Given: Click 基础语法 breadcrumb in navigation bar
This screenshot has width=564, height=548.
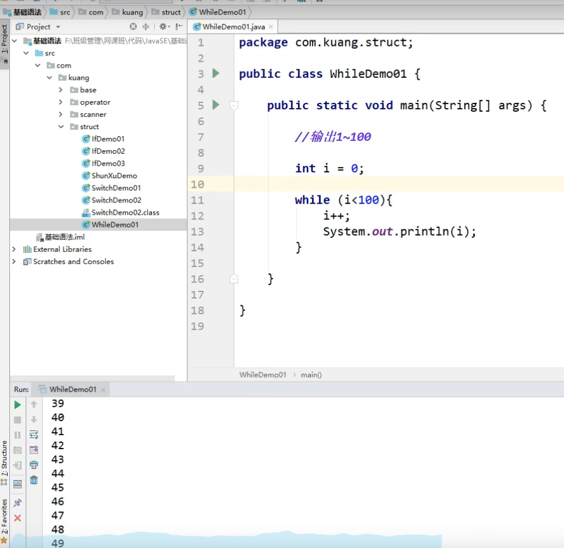Looking at the screenshot, I should [x=23, y=12].
